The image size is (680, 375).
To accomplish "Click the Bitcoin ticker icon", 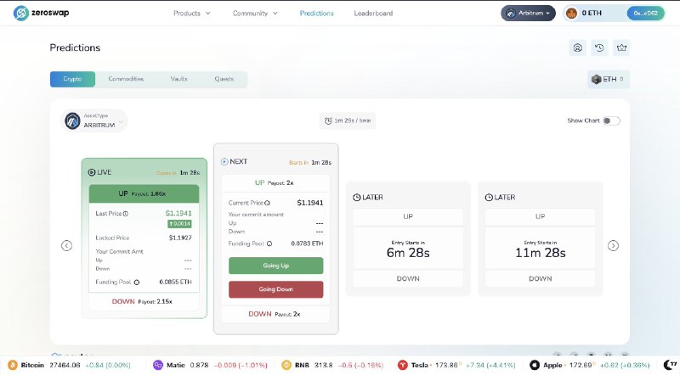I will click(x=13, y=365).
